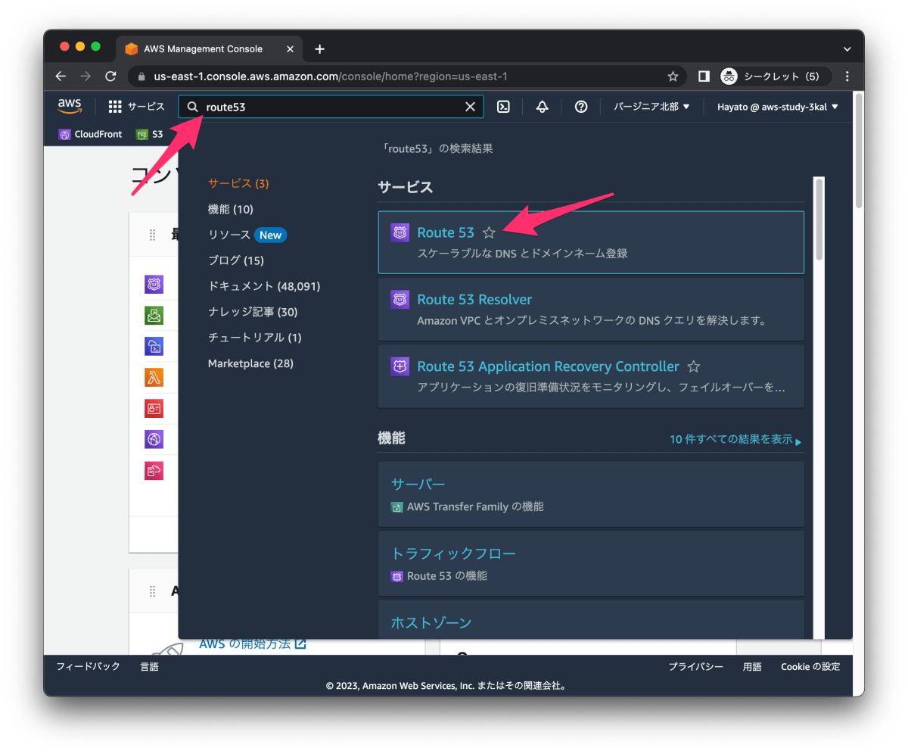This screenshot has height=754, width=908.
Task: Click the pink document service icon in recents
Action: (x=154, y=470)
